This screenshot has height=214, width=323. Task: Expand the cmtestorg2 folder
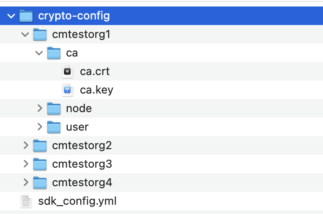click(26, 145)
